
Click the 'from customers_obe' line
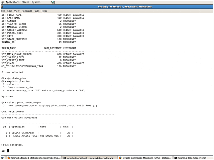tap(18, 87)
